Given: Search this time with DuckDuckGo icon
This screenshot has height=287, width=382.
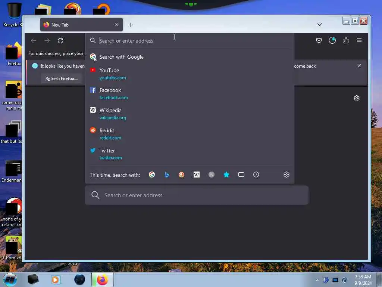Looking at the screenshot, I should (182, 175).
